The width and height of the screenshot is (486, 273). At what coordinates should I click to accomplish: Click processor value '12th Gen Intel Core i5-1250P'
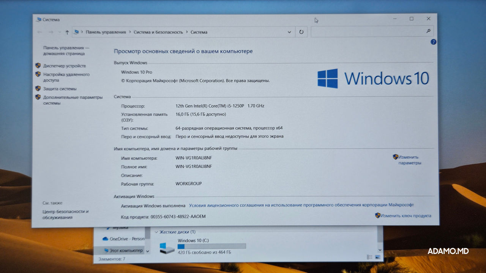tap(220, 106)
